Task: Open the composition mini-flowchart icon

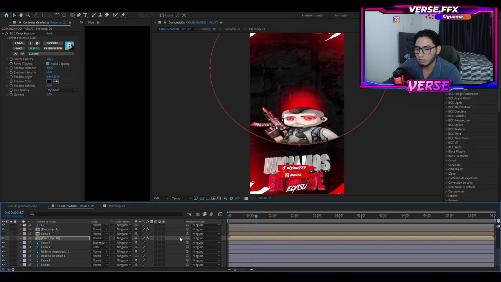Action: 189,214
